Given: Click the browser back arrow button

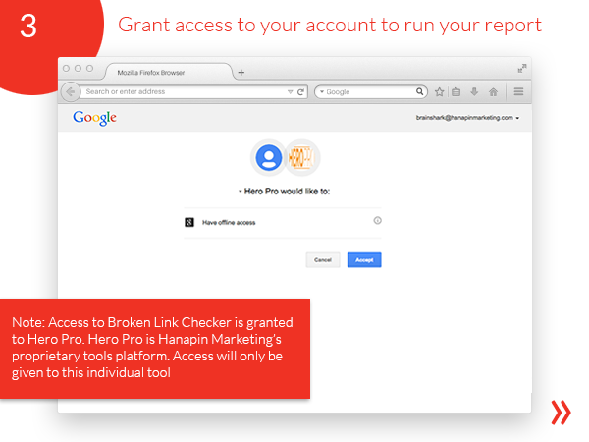Looking at the screenshot, I should point(71,91).
